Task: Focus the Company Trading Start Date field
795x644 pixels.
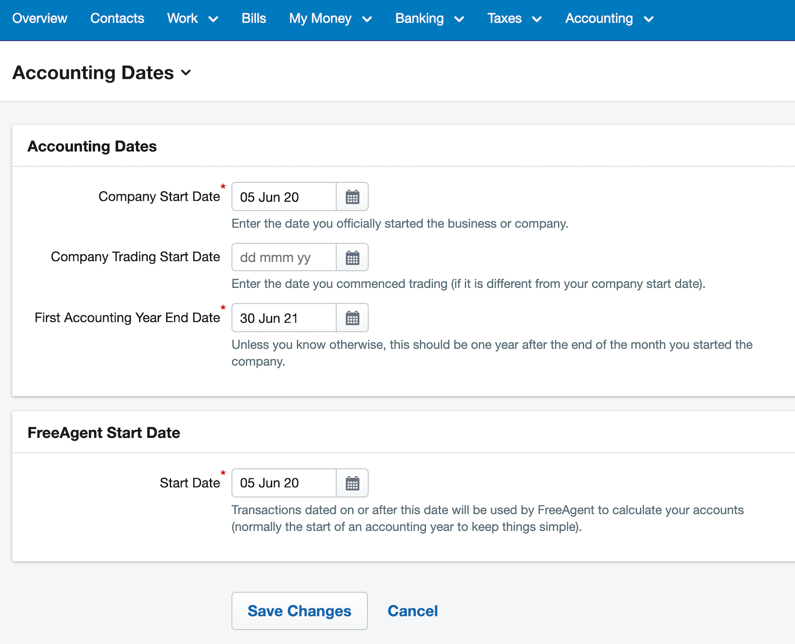Action: click(284, 257)
